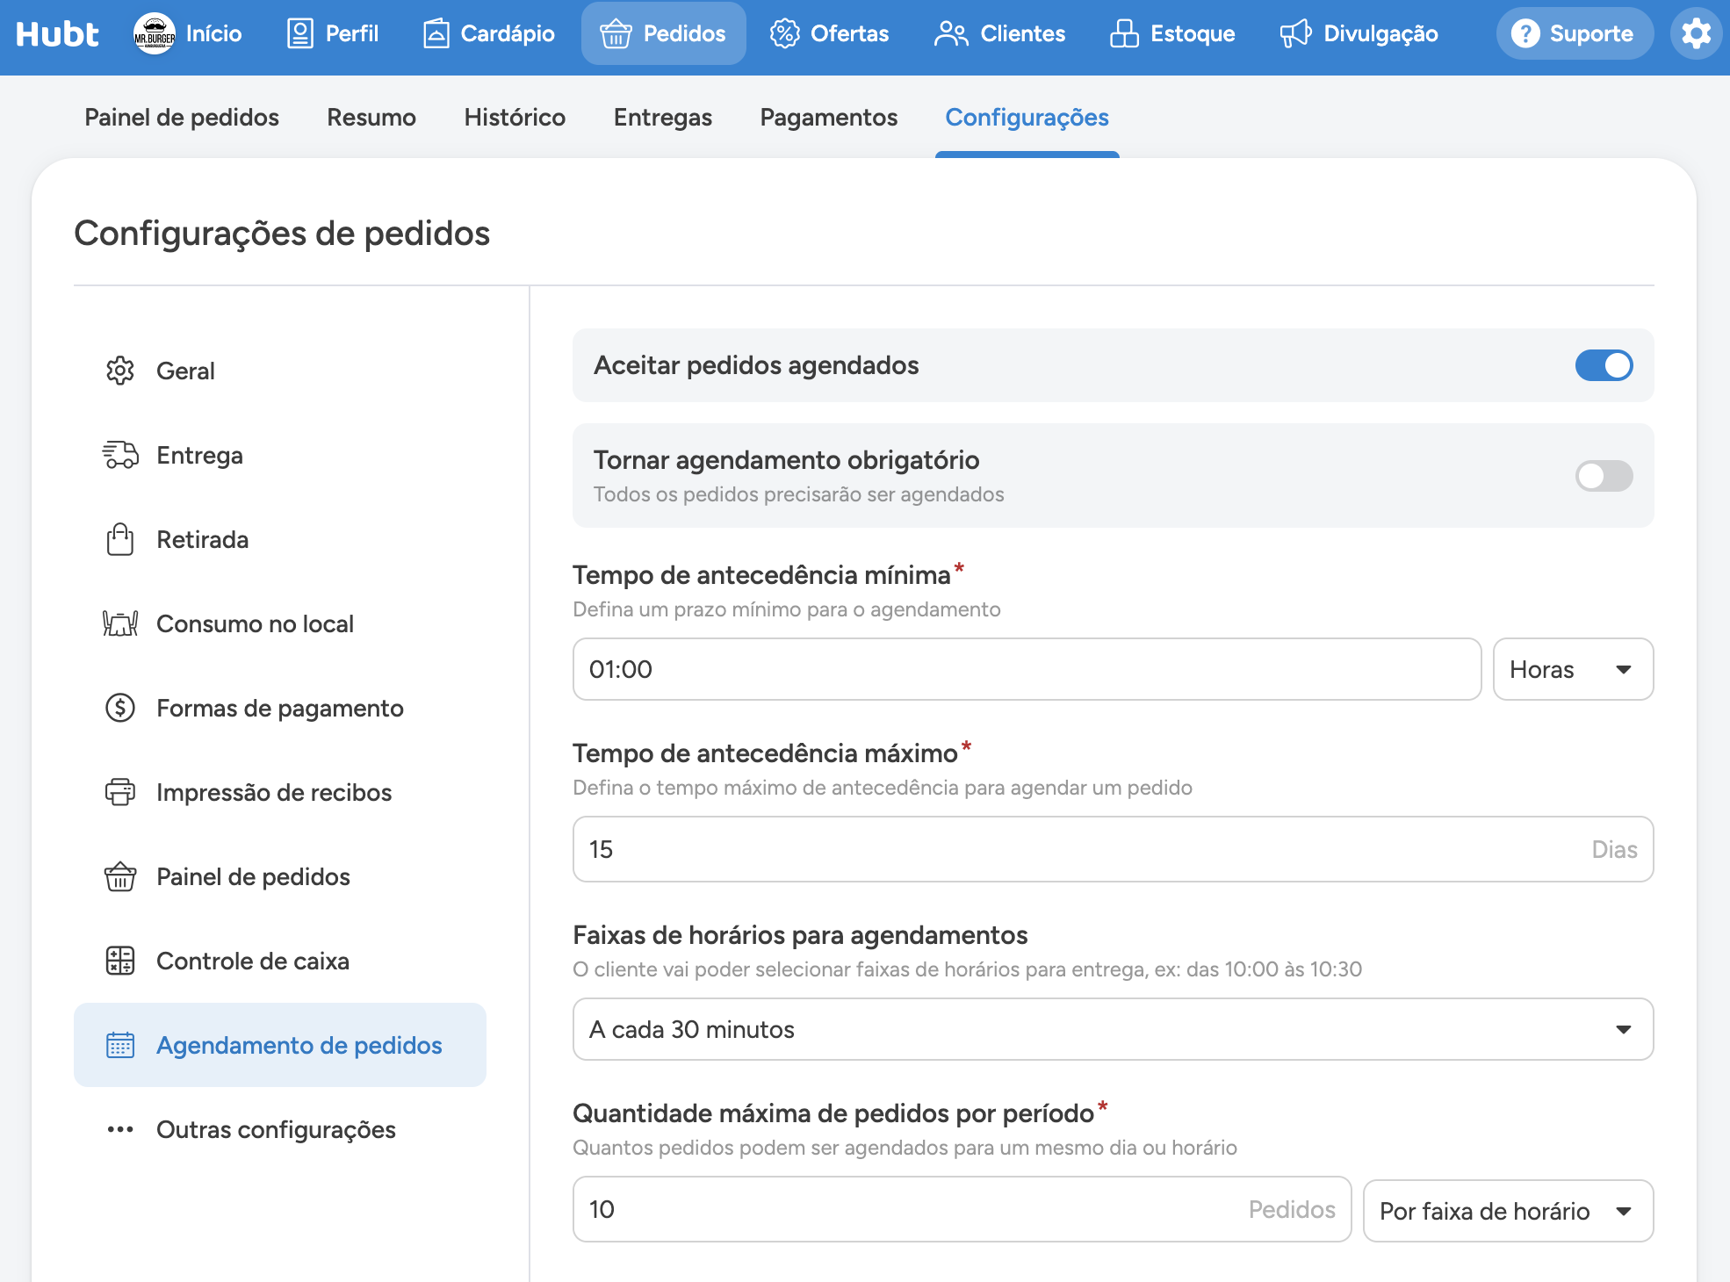This screenshot has height=1282, width=1730.
Task: Switch to Entregas tab
Action: [x=663, y=118]
